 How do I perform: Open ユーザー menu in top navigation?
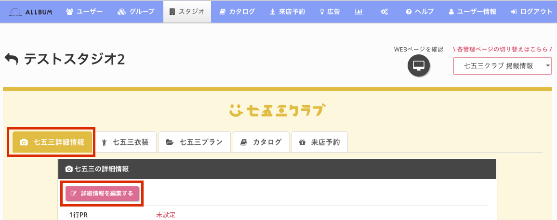point(84,12)
